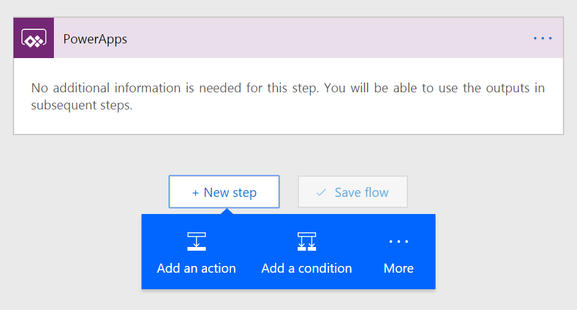Click the Save flow button

point(352,192)
